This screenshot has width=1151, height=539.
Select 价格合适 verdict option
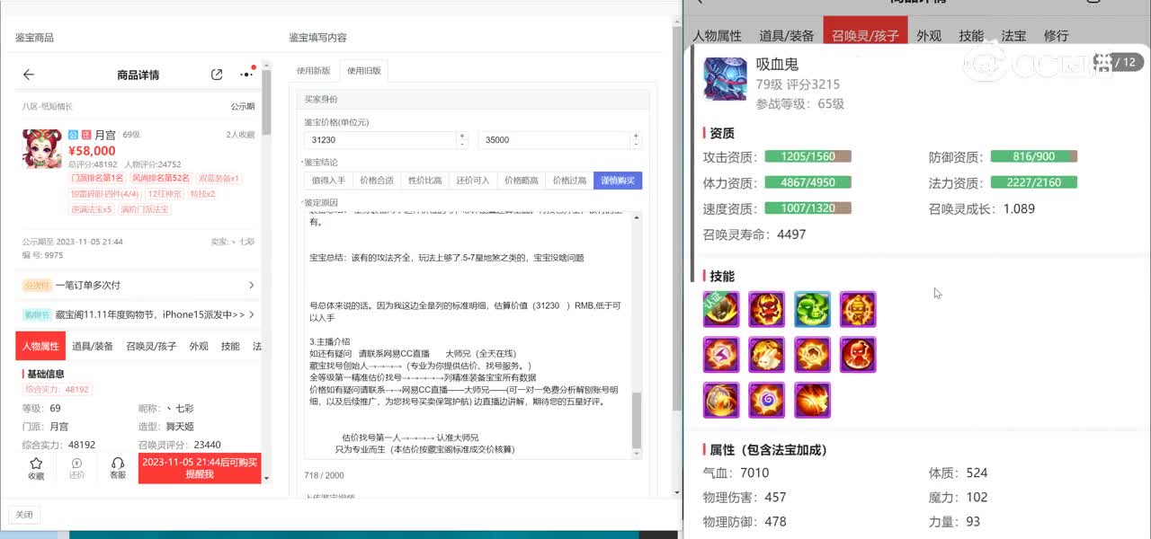click(x=377, y=181)
